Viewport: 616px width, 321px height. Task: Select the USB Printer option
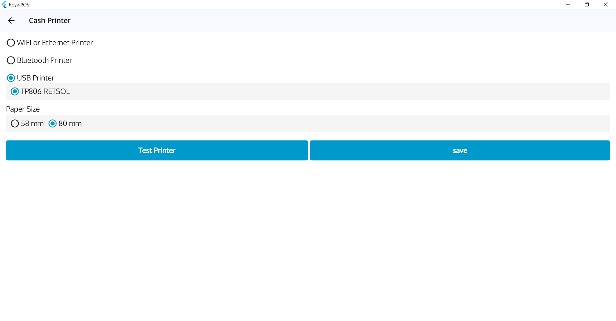(x=11, y=78)
